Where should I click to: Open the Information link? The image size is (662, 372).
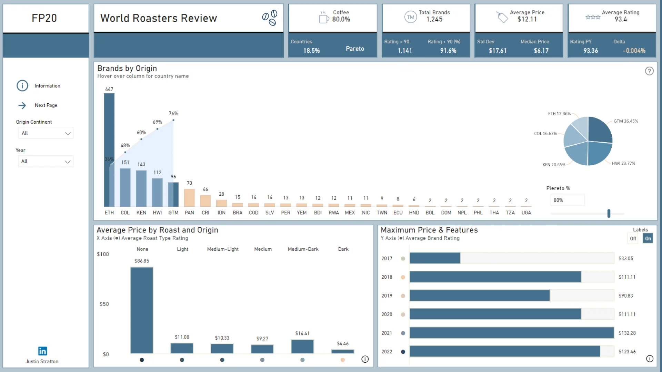pos(47,86)
